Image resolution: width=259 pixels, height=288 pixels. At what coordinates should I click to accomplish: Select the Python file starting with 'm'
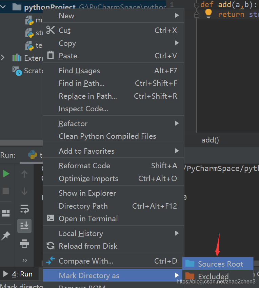pyautogui.click(x=34, y=20)
